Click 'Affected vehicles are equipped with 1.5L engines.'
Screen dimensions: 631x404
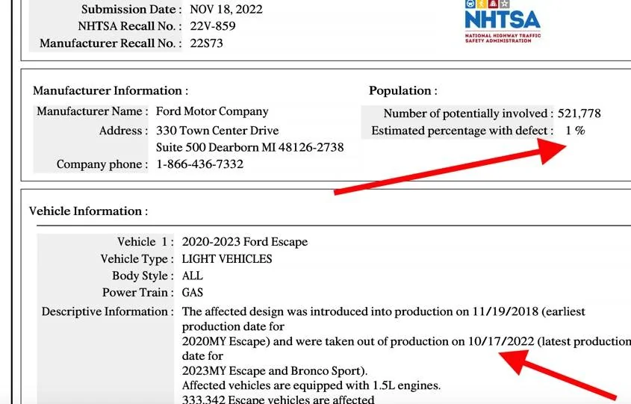click(311, 385)
